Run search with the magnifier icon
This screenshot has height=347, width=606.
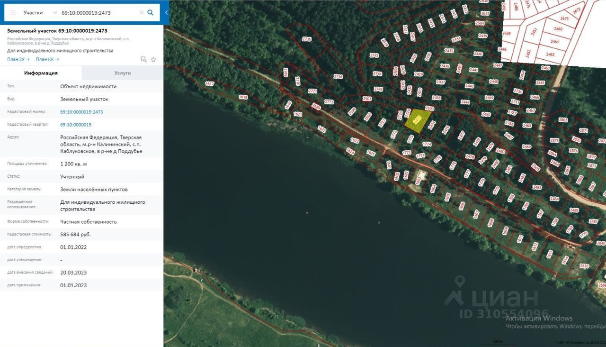click(x=151, y=13)
